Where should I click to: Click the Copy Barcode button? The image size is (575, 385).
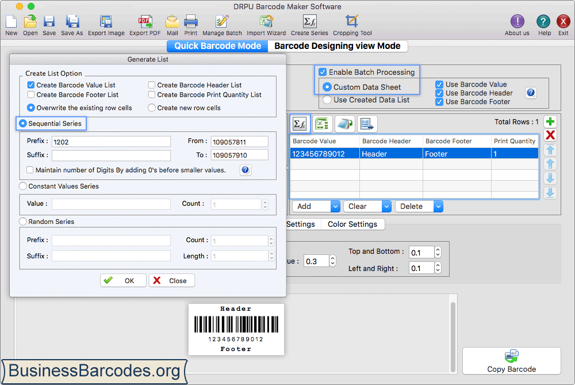click(511, 361)
